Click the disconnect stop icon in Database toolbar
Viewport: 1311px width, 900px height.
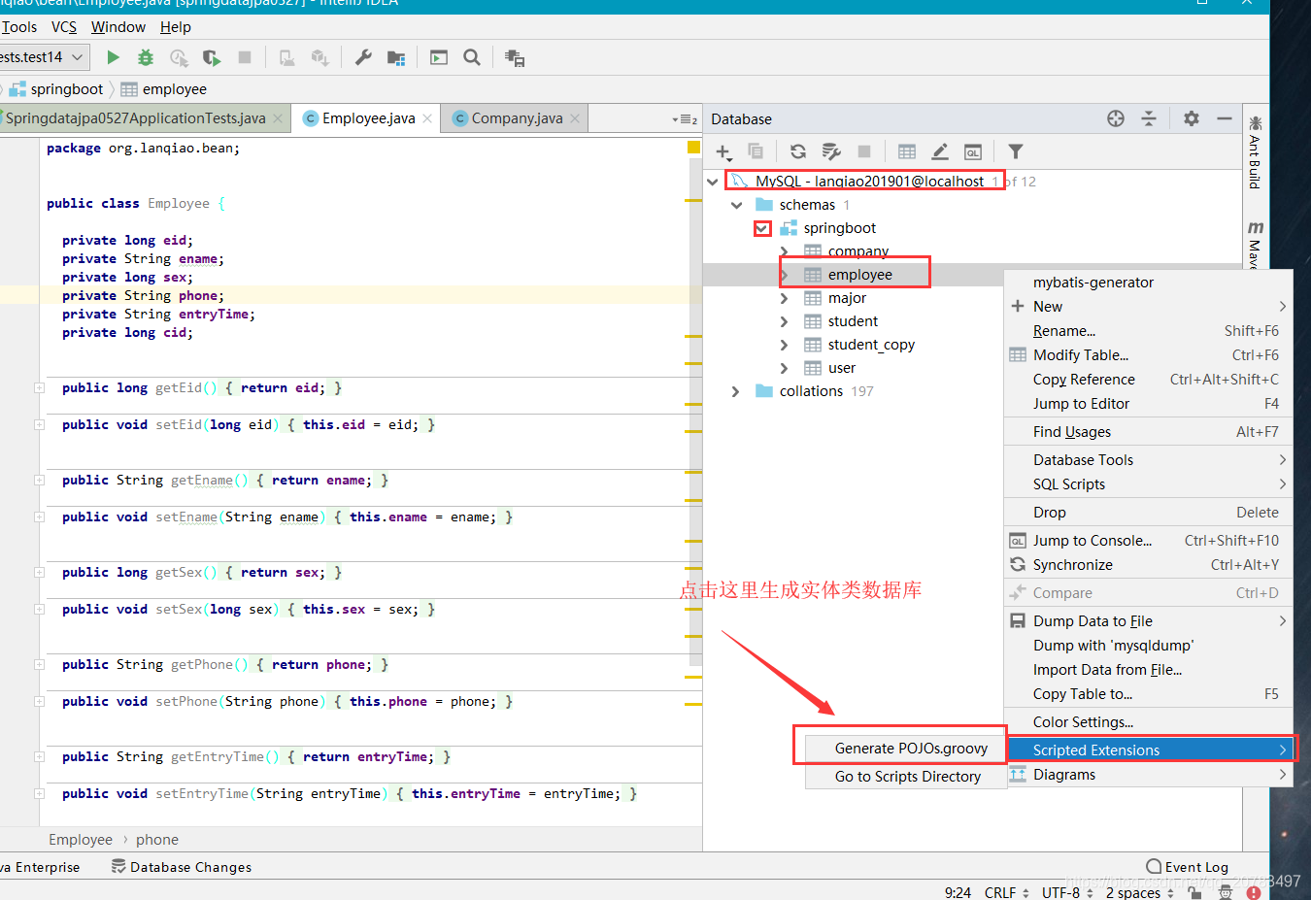(x=864, y=151)
